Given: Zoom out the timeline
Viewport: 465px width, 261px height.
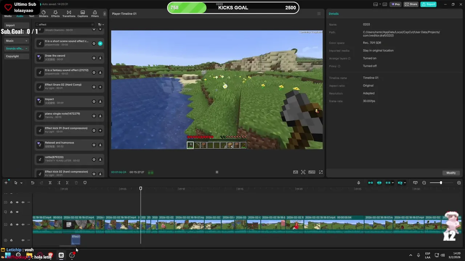Looking at the screenshot, I should [424, 183].
